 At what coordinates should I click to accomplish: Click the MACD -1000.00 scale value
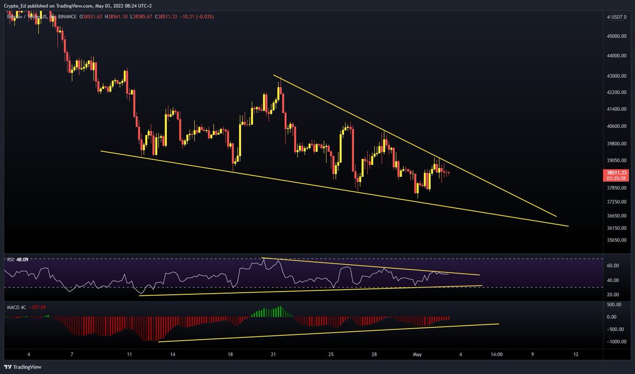[617, 342]
